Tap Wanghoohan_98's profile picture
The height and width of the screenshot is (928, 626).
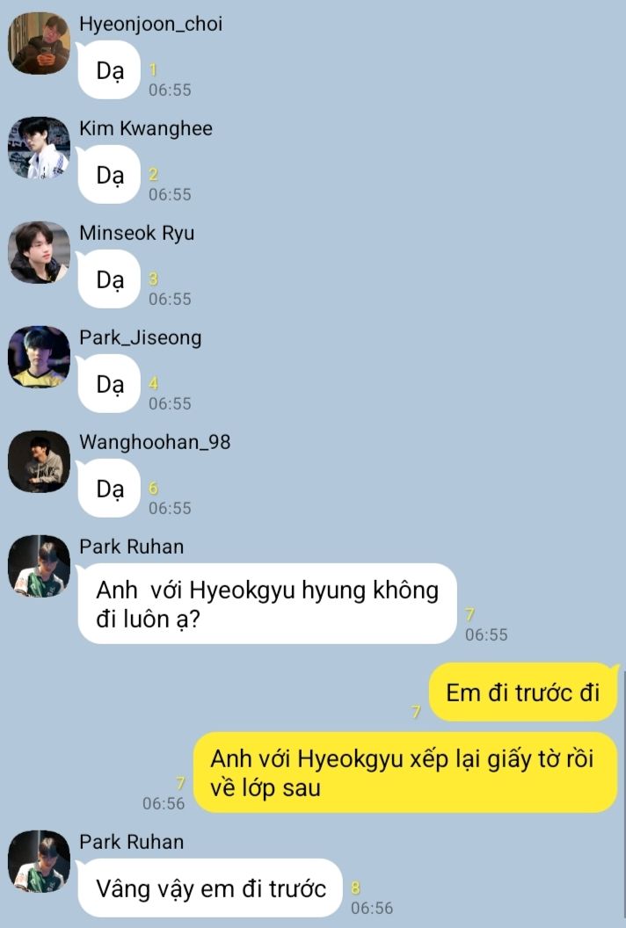point(39,461)
